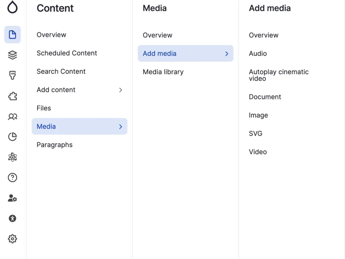Choose the SVG media type
345x259 pixels.
(256, 133)
